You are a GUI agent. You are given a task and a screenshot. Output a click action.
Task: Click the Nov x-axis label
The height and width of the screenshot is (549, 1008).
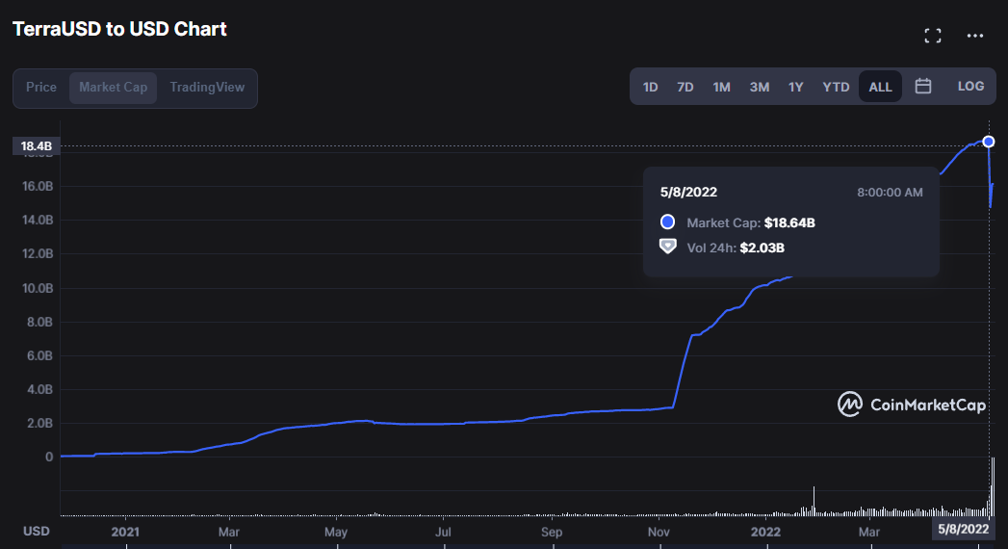[659, 532]
